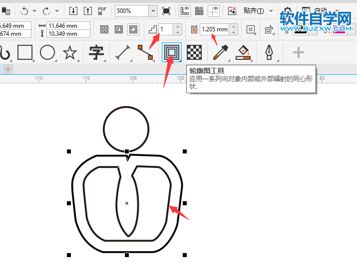Click the Export icon
The width and height of the screenshot is (357, 276).
(x=88, y=10)
